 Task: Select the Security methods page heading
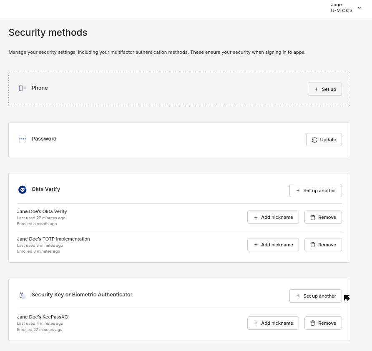click(x=48, y=33)
